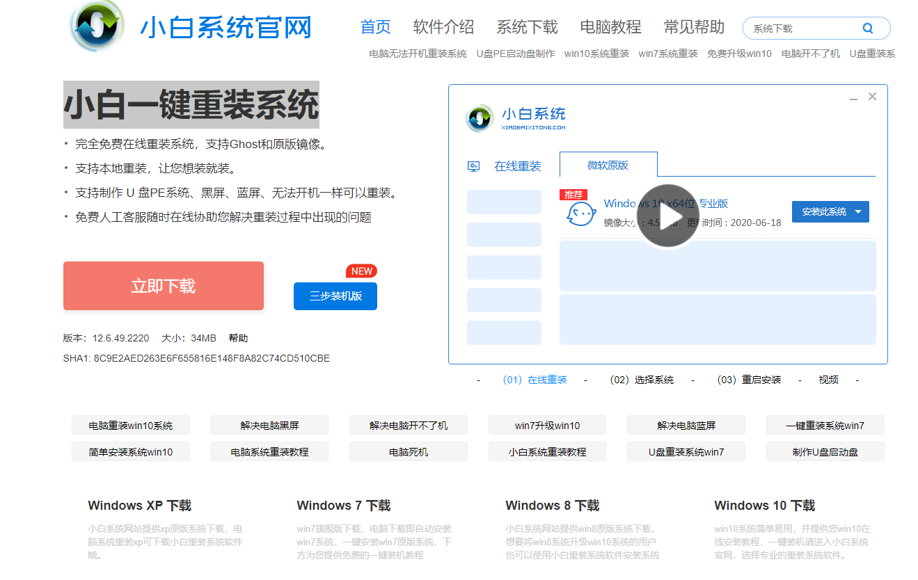Click the 在线重装 monitor icon
Viewport: 918px width, 580px height.
click(474, 166)
